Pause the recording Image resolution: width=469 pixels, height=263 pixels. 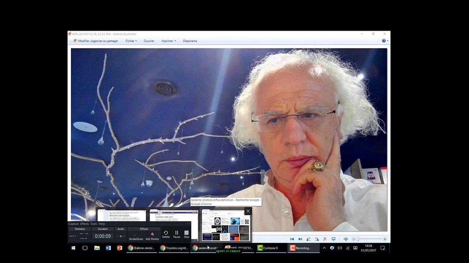(x=177, y=234)
